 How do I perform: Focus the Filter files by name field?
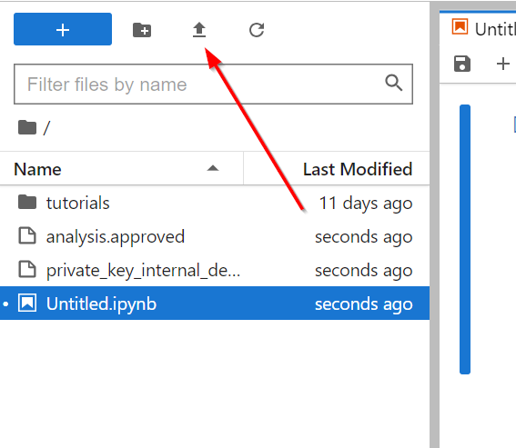click(213, 85)
